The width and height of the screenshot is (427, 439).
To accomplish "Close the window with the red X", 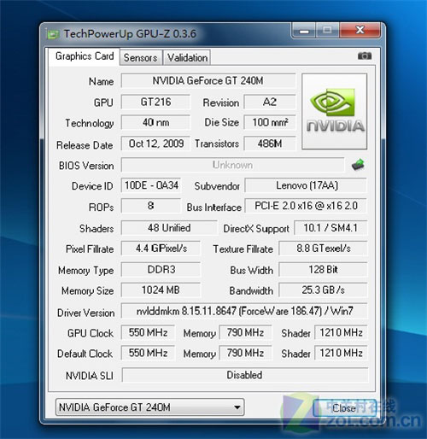I will (x=360, y=31).
